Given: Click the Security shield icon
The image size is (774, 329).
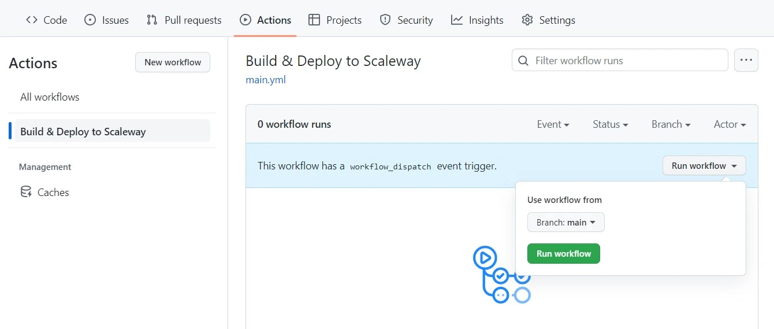Looking at the screenshot, I should click(385, 20).
